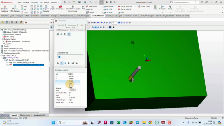Open the MCO ribbon button

[x=155, y=8]
